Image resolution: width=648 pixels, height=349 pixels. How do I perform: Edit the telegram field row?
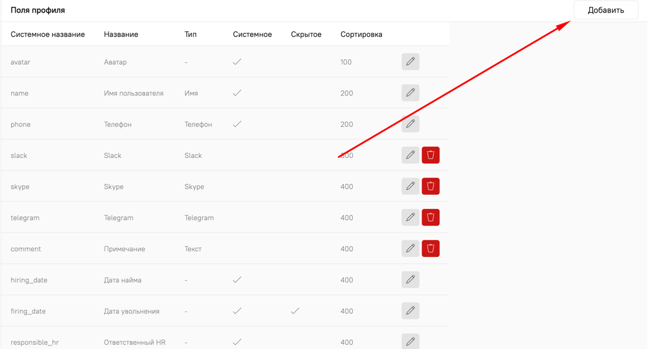(x=410, y=218)
